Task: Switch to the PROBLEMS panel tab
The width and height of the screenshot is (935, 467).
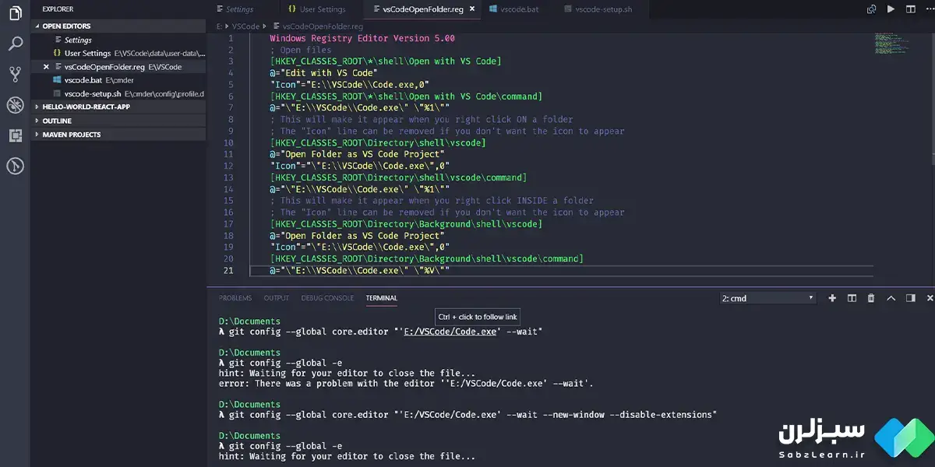Action: (x=235, y=298)
